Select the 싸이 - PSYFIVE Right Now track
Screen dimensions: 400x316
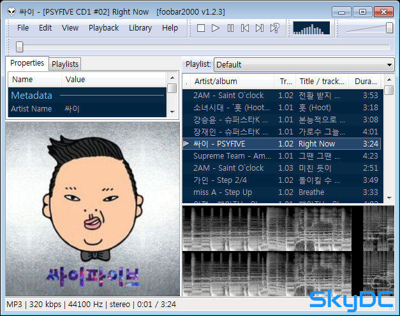click(x=281, y=144)
